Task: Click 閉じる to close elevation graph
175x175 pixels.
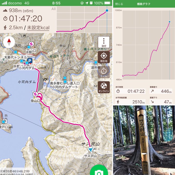Action: (119, 4)
